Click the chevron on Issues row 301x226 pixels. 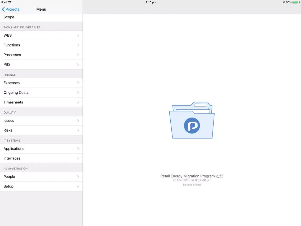pyautogui.click(x=78, y=120)
